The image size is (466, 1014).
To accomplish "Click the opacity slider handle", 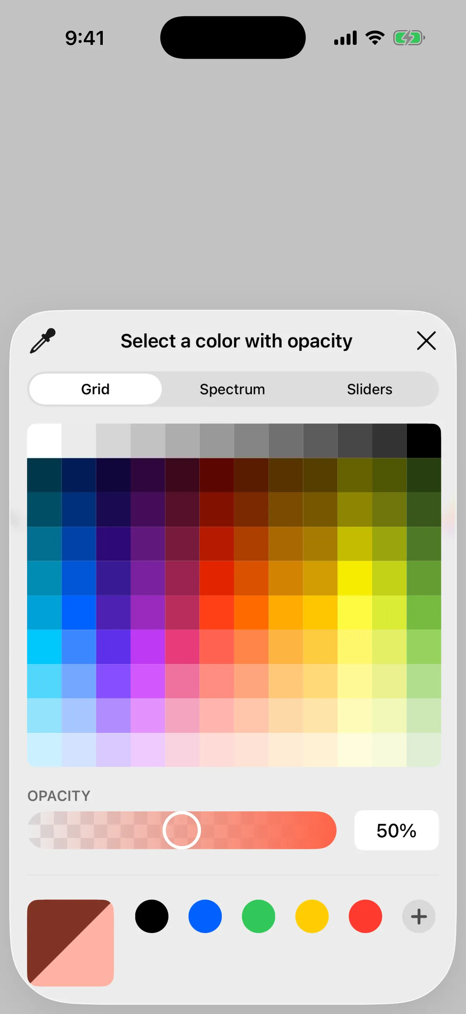I will tap(182, 830).
